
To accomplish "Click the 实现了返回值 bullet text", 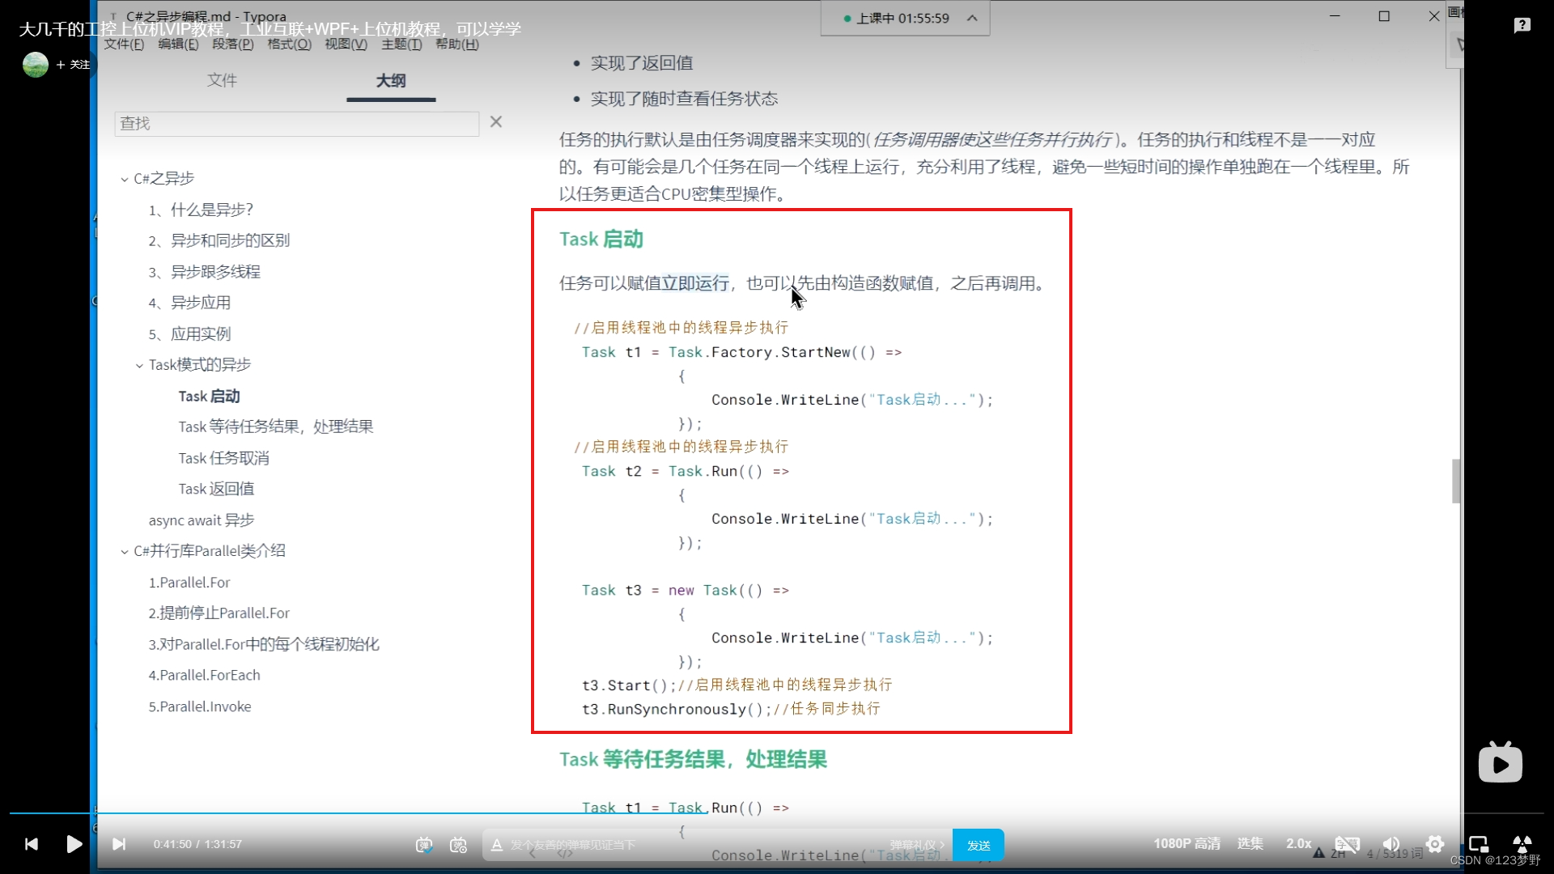I will click(x=642, y=63).
